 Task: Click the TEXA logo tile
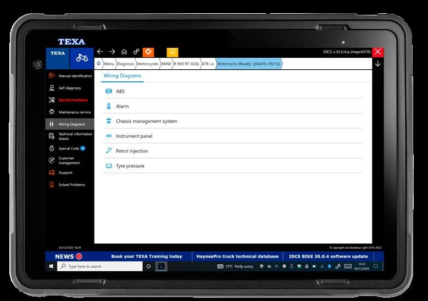click(58, 58)
